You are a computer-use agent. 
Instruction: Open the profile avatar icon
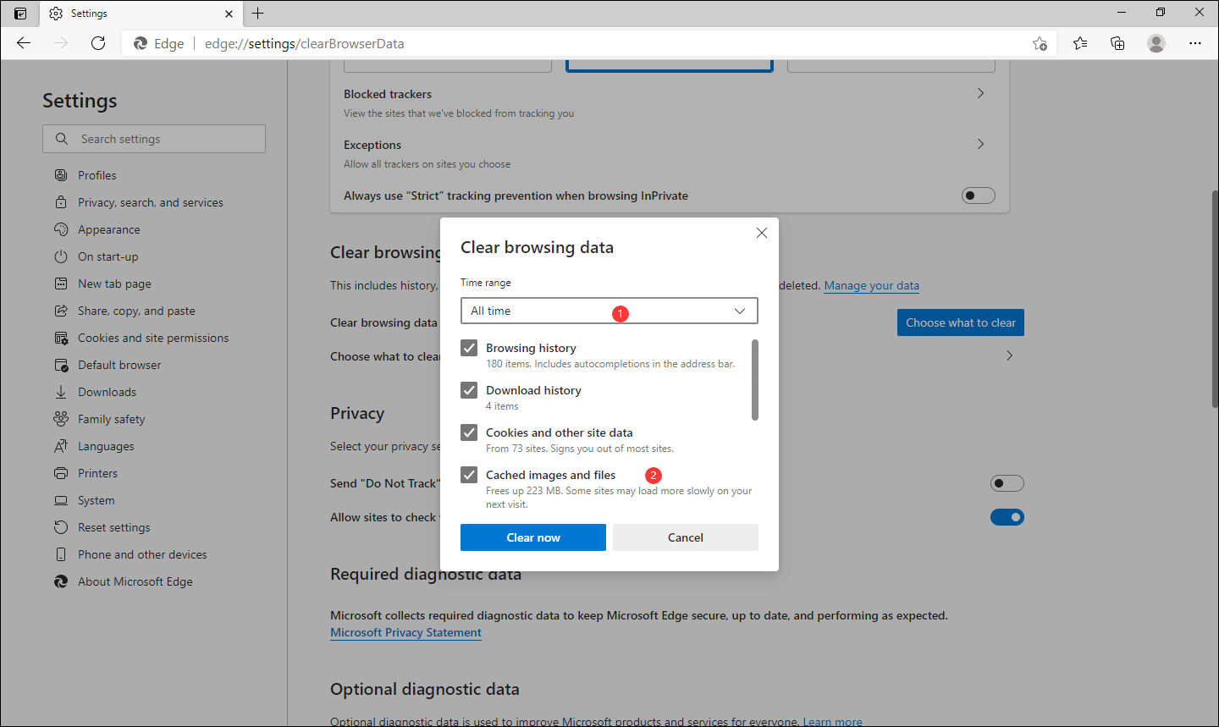1156,42
